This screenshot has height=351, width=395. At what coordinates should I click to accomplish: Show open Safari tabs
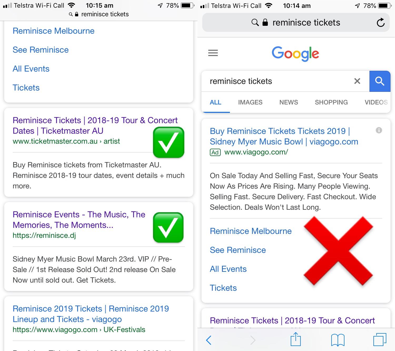point(379,339)
